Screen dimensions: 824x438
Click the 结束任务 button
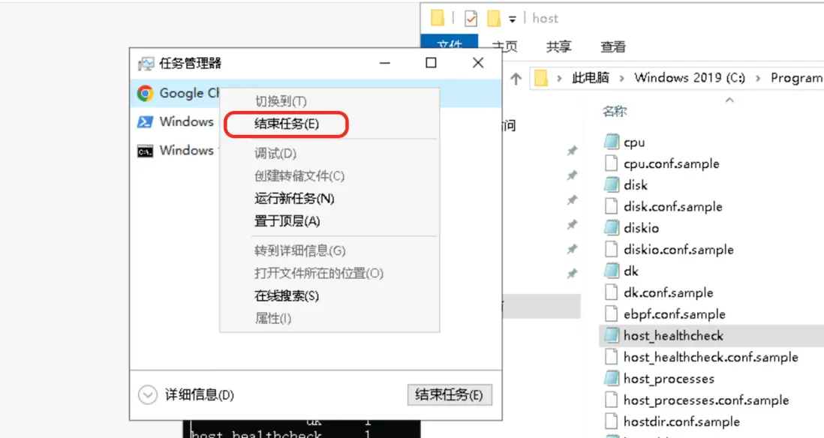coord(450,395)
